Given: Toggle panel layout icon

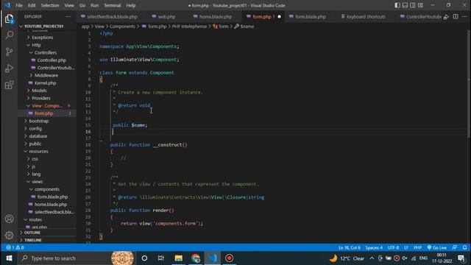Looking at the screenshot, I should [x=405, y=5].
